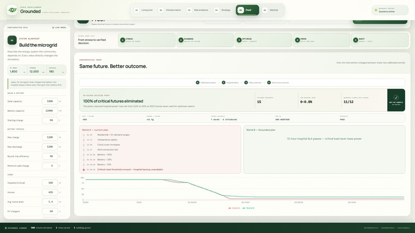Click the Max charge input field
415x233 pixels.
(50, 137)
